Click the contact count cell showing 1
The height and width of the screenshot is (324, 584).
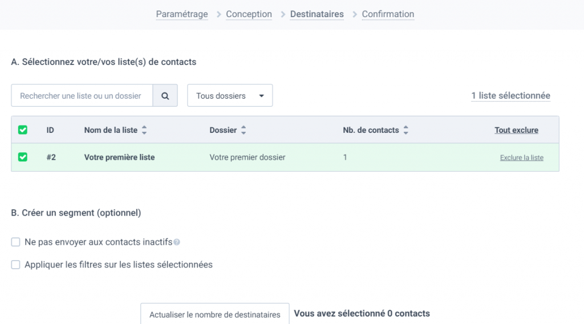coord(345,157)
